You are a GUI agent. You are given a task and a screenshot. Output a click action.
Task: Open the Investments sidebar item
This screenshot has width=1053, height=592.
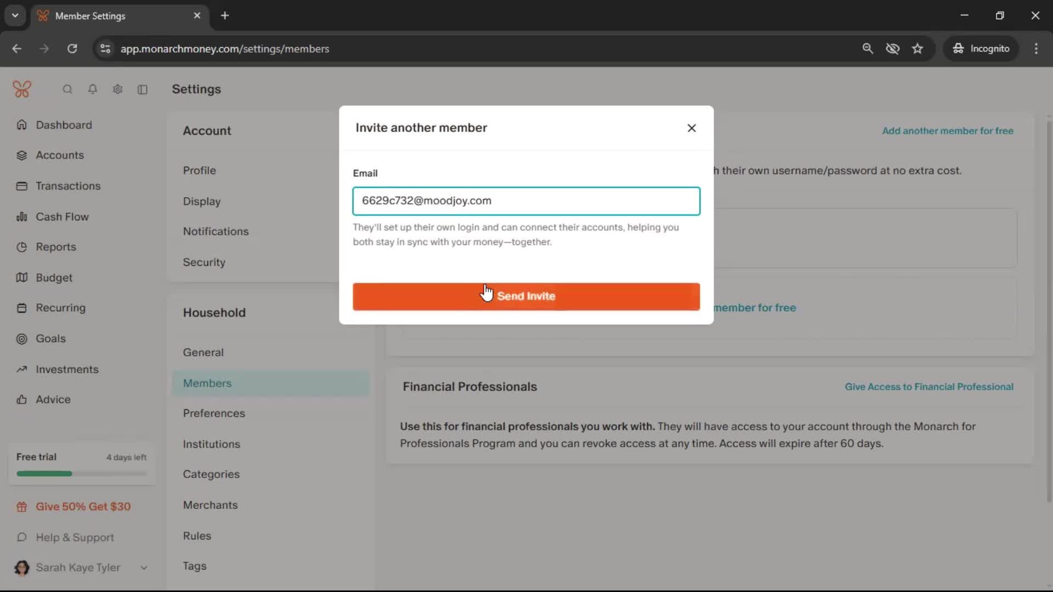[67, 369]
